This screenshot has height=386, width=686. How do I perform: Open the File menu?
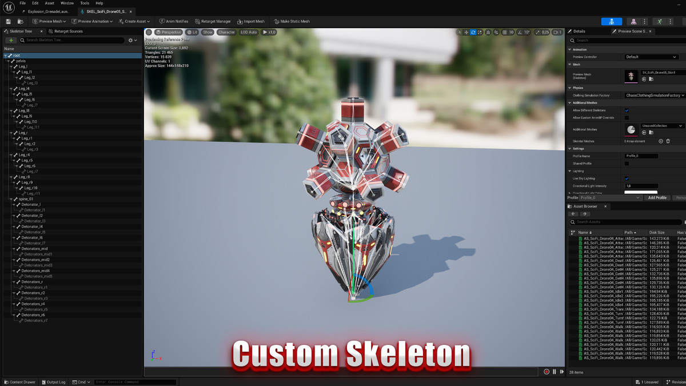(22, 3)
